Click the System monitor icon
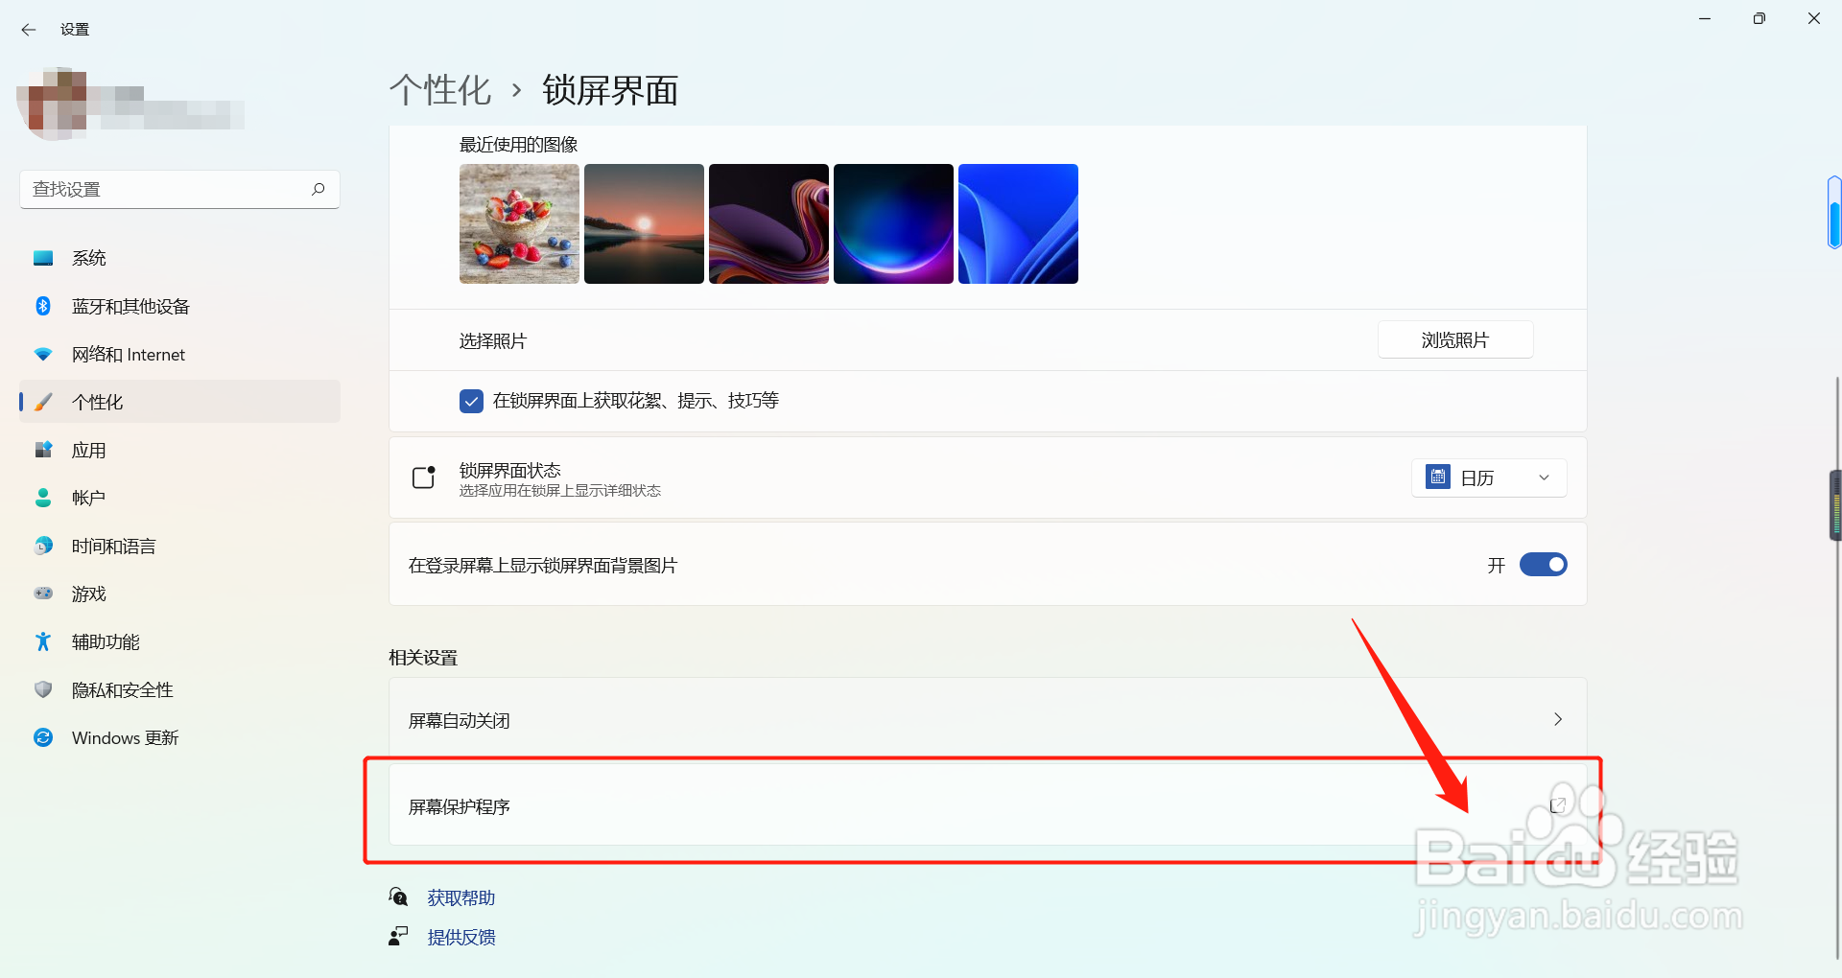Image resolution: width=1842 pixels, height=978 pixels. [x=43, y=258]
